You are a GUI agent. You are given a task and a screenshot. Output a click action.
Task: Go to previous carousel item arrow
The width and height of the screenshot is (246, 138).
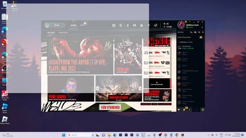click(97, 89)
